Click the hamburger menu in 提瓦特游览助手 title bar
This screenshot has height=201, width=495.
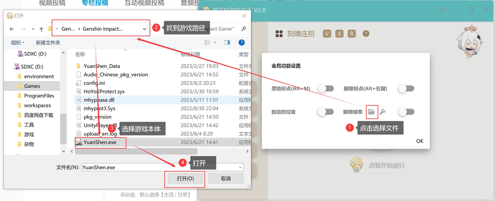pos(442,10)
